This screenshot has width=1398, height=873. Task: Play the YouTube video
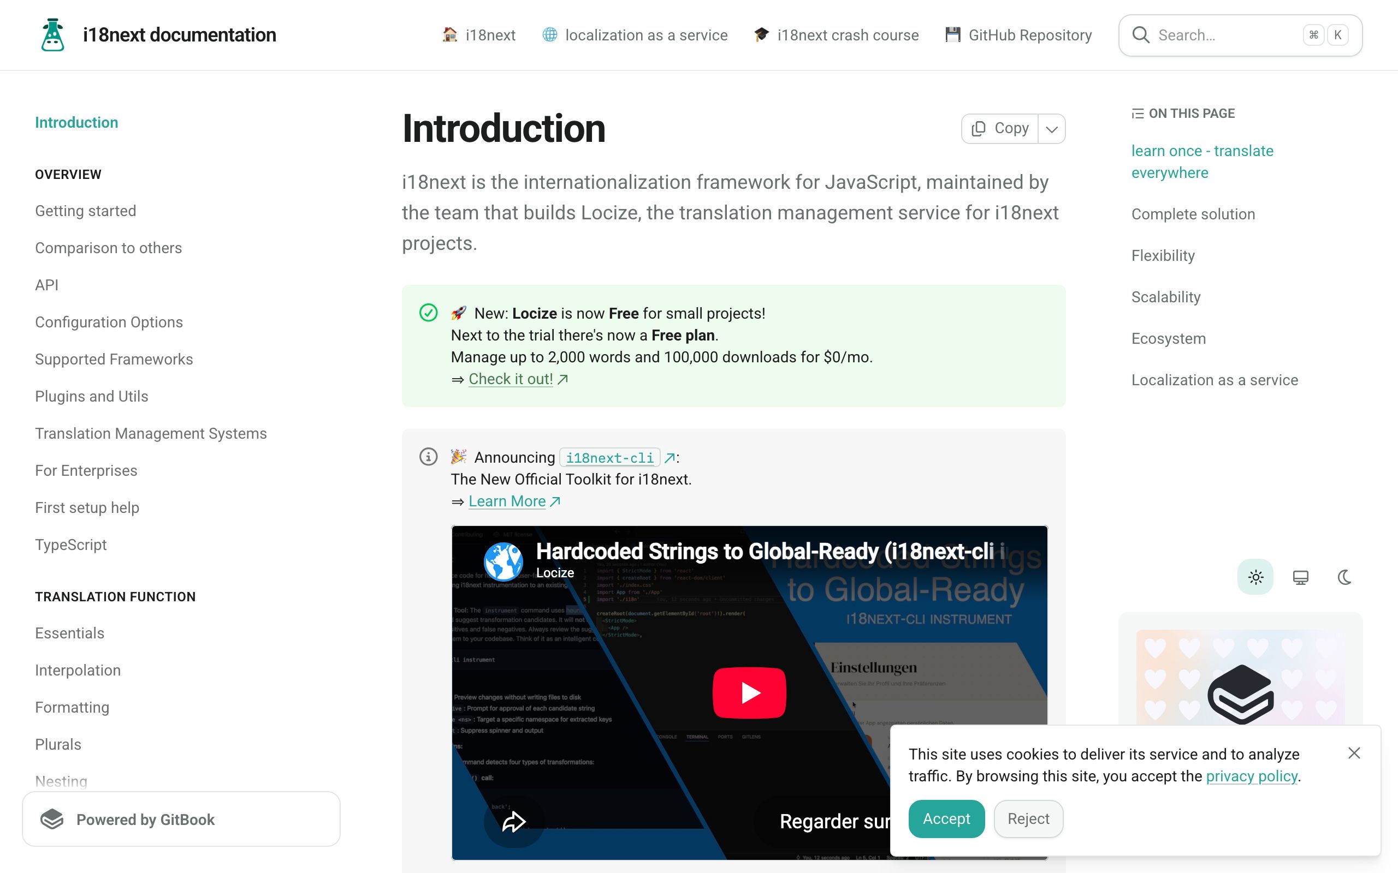(x=749, y=692)
